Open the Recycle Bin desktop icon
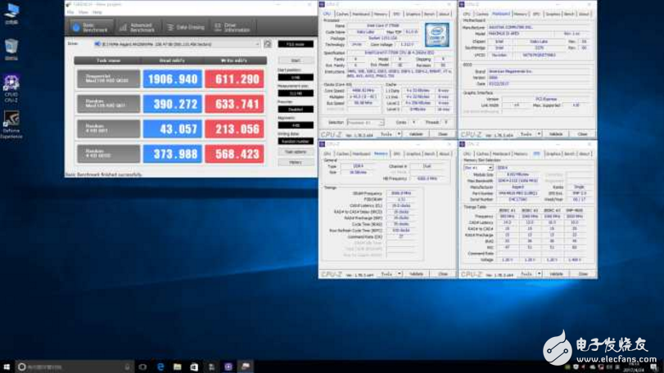 [x=11, y=48]
